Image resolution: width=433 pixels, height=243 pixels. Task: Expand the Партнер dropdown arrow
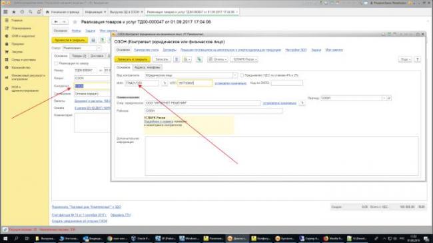(384, 98)
